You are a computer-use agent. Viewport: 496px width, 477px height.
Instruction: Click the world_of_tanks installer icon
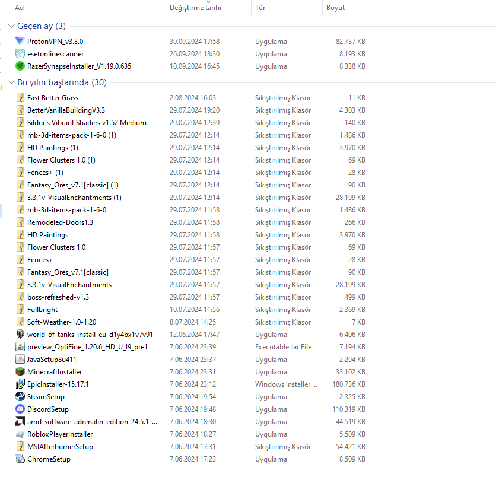point(20,335)
